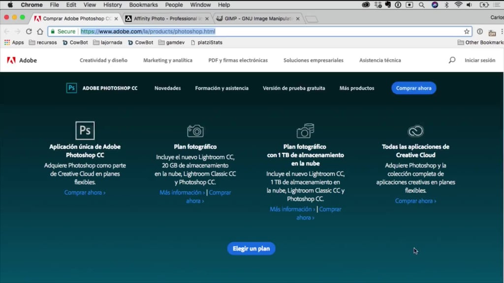Open Asistencia técnica in the nav
504x283 pixels.
click(x=380, y=60)
